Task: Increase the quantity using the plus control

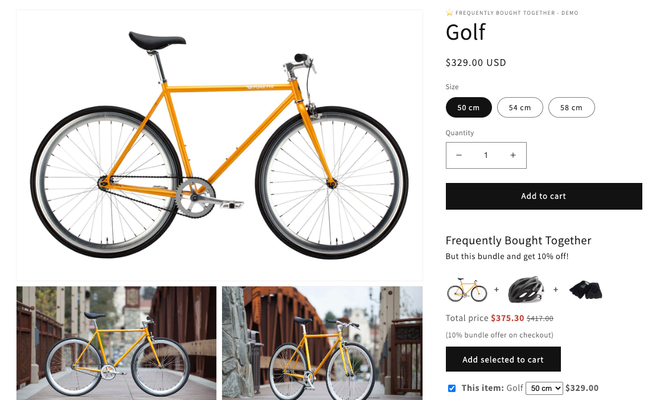Action: pyautogui.click(x=512, y=155)
